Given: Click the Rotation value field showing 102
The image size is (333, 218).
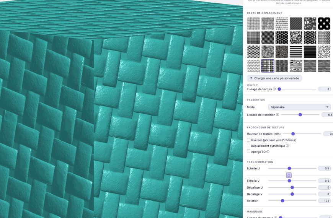Looking at the screenshot, I should pos(324,200).
